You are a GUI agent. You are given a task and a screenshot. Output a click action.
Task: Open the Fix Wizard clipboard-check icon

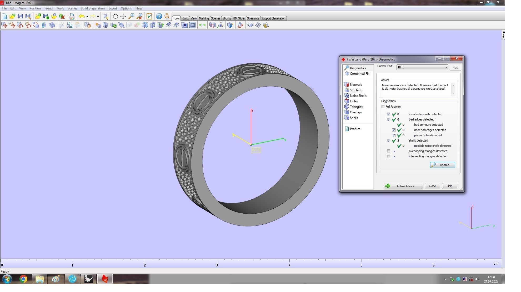(x=149, y=16)
